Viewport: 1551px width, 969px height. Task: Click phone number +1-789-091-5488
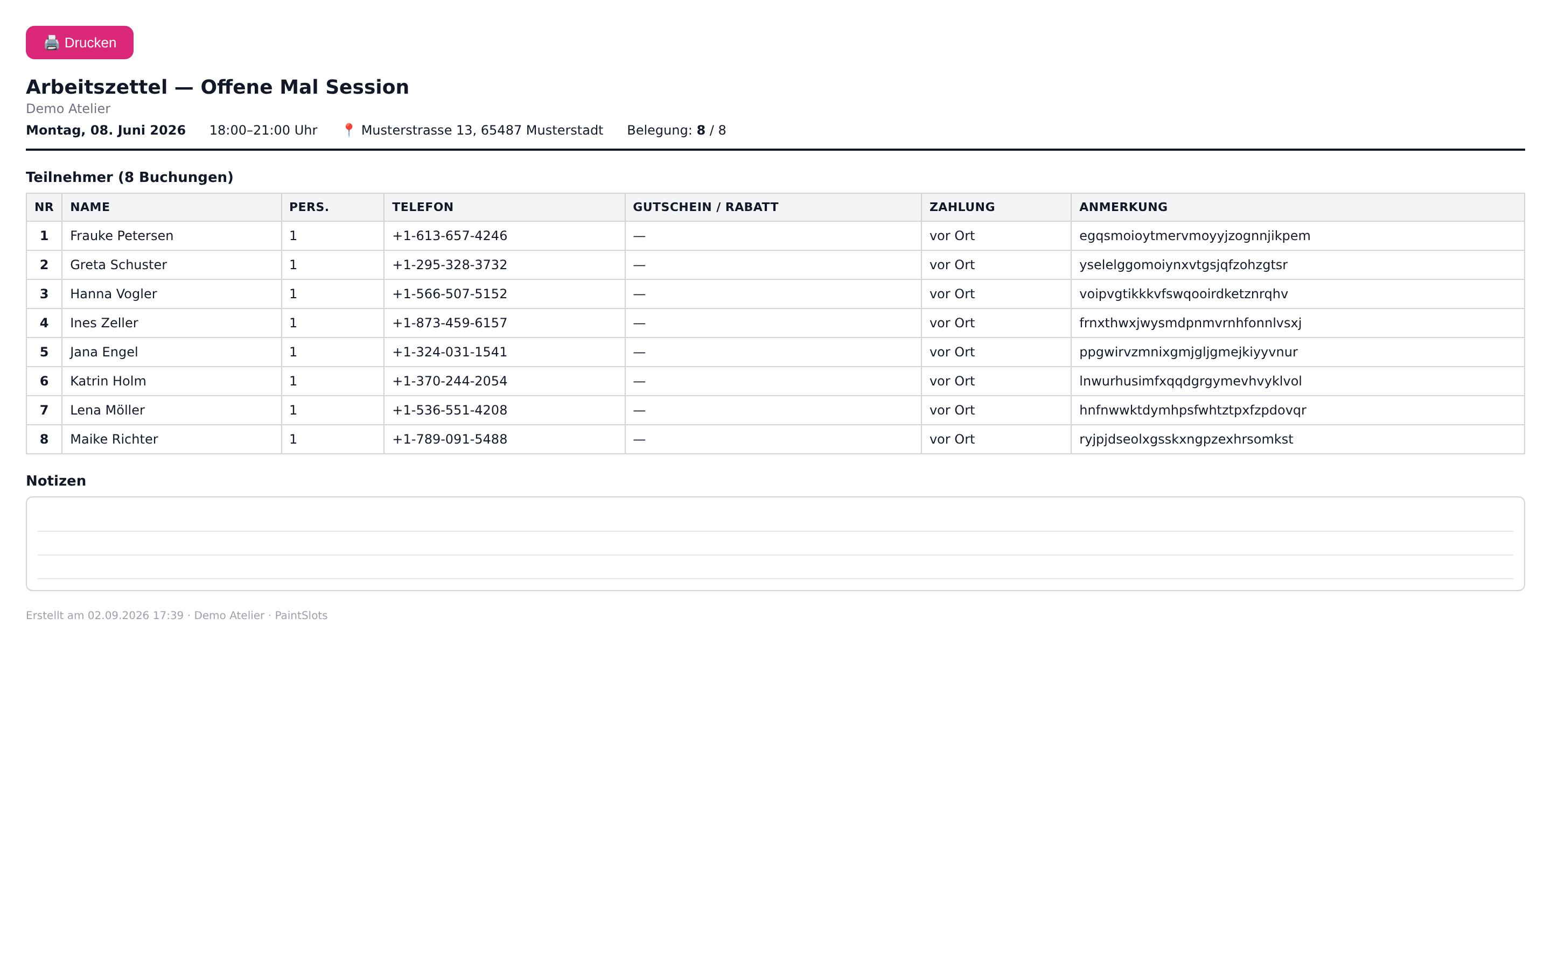point(449,439)
